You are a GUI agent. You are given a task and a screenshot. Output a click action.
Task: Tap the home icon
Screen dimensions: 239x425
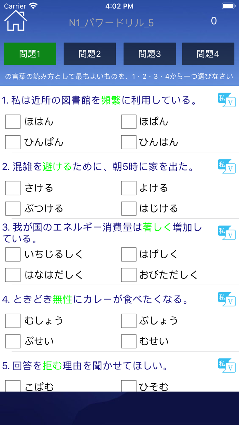pos(16,20)
